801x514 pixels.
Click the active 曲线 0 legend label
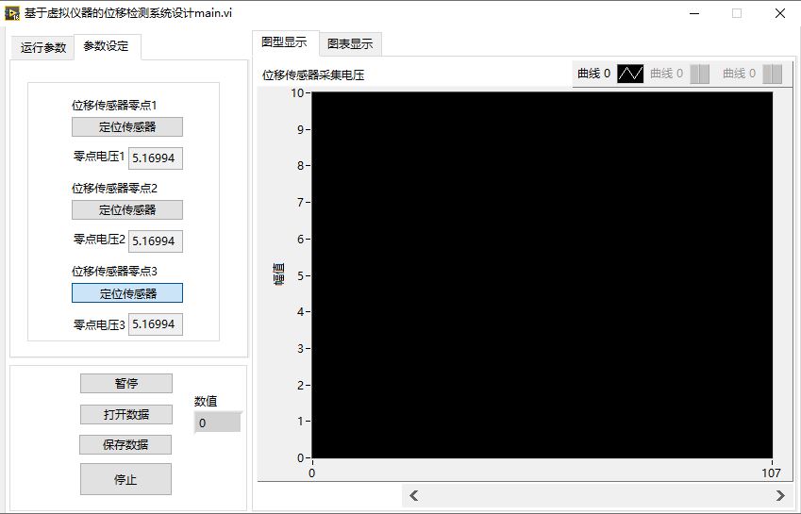[593, 74]
